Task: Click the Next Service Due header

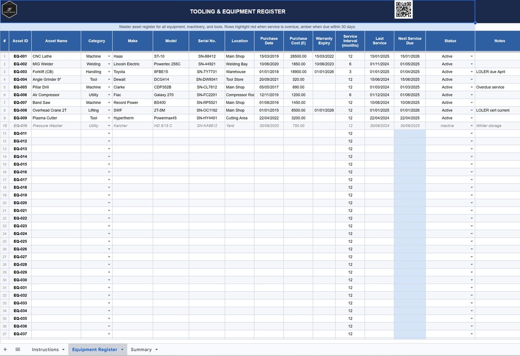Action: coord(410,41)
